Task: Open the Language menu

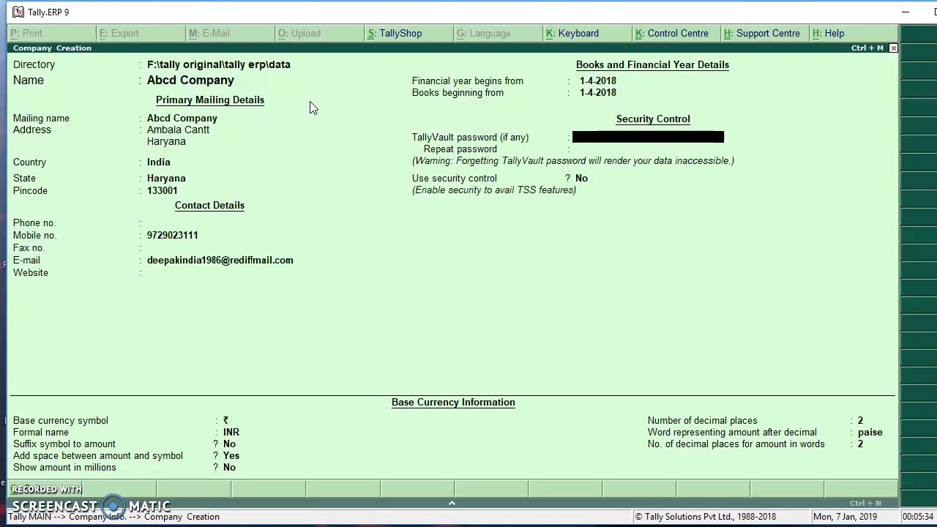Action: pos(499,34)
